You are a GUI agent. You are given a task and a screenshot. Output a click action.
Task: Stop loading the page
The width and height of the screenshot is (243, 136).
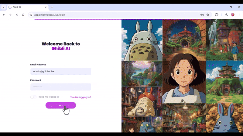(17, 15)
